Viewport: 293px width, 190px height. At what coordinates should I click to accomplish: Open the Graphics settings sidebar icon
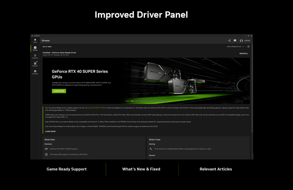[x=35, y=56]
